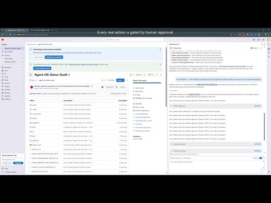Open README link in project information
Screen dimensions: 271x203
click(x=138, y=104)
